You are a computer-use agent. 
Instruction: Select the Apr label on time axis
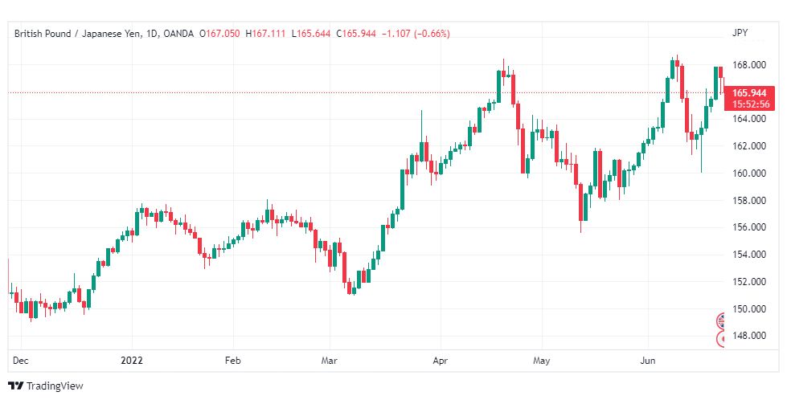[439, 361]
